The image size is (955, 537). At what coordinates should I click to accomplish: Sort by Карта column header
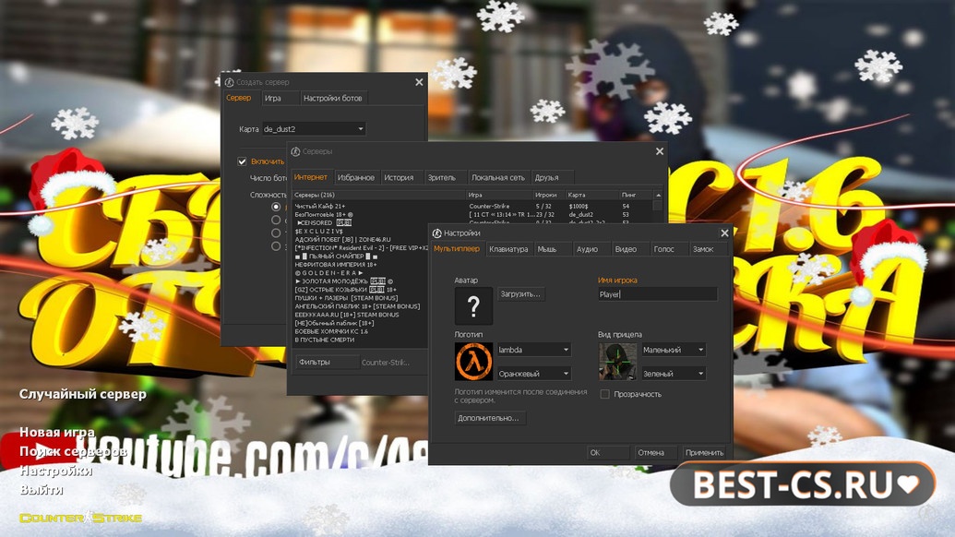592,195
